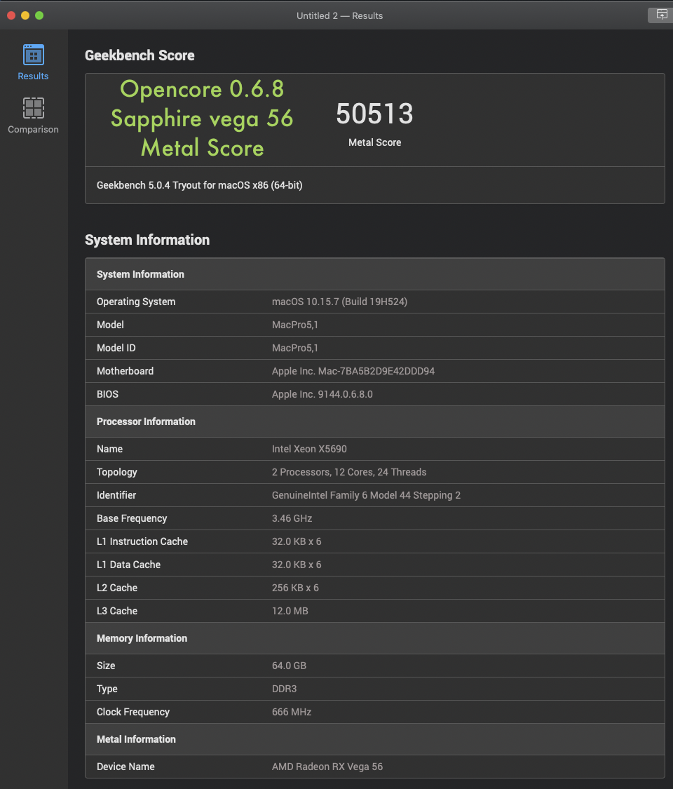Click the 50513 Metal Score value

click(x=375, y=114)
